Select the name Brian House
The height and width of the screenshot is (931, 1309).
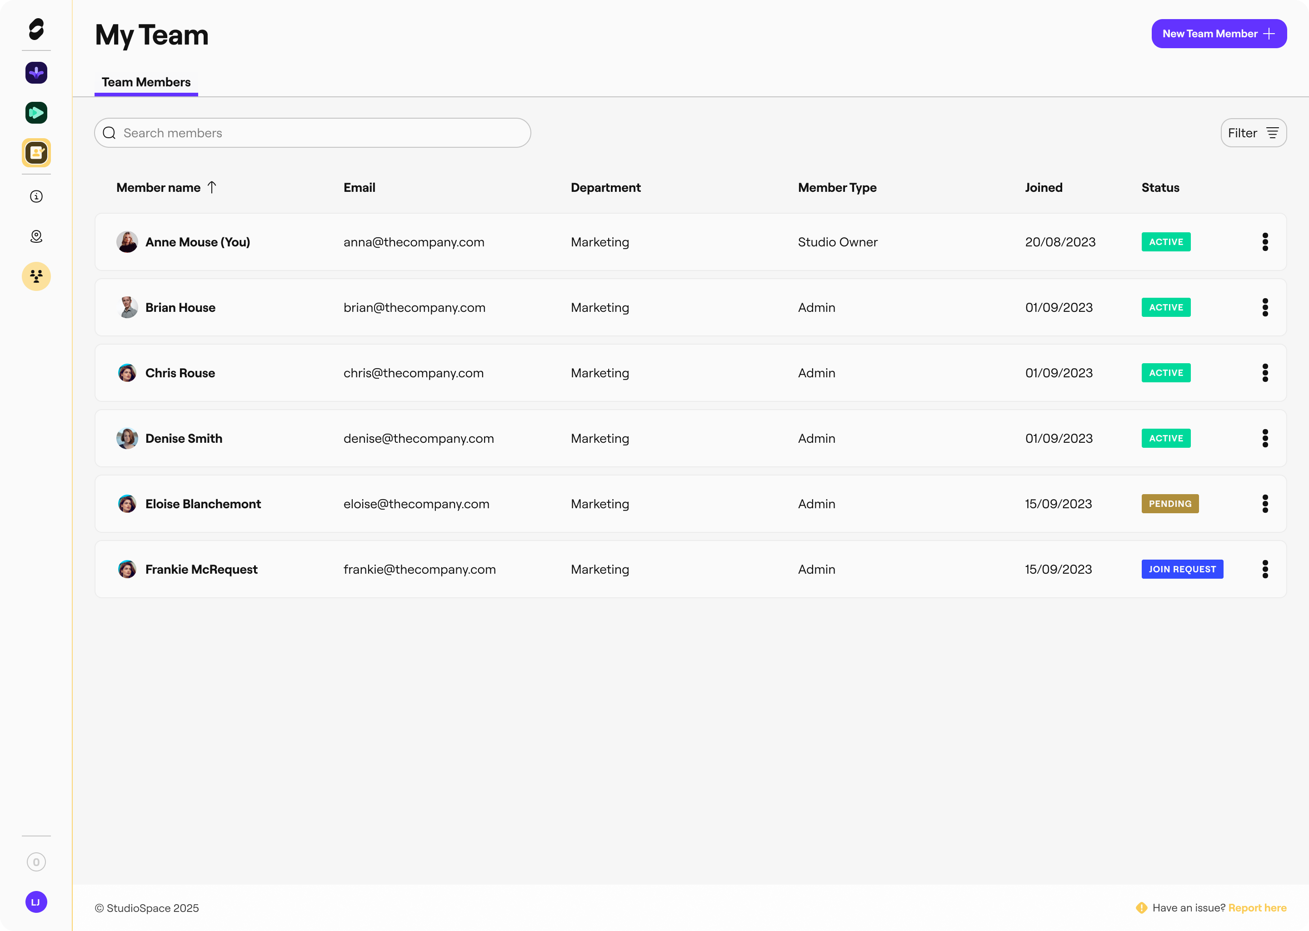coord(180,307)
